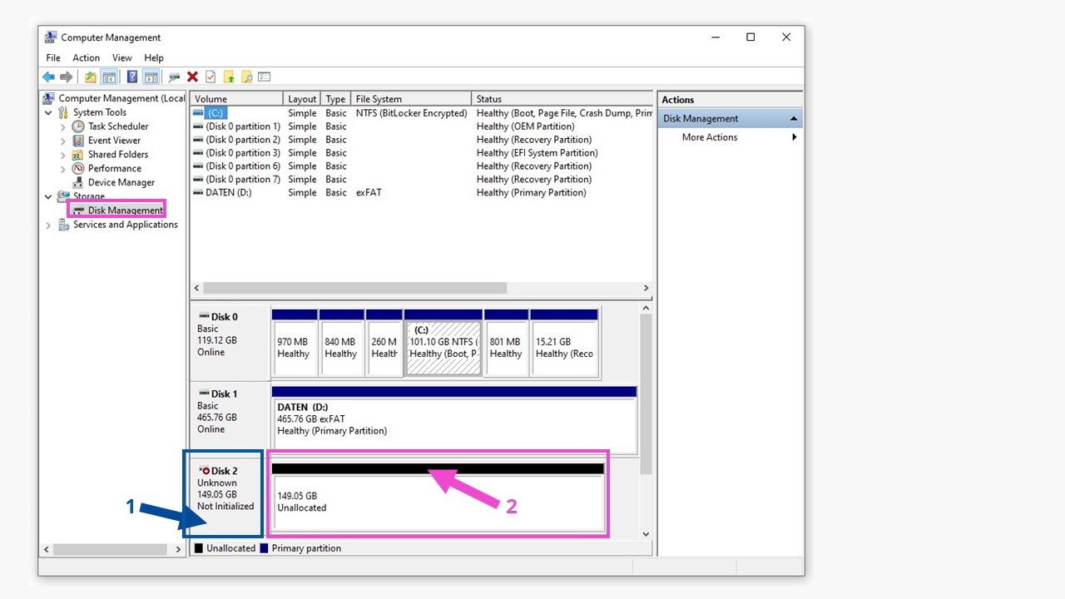Click the blue Primary partition legend swatch
Image resolution: width=1065 pixels, height=599 pixels.
(x=264, y=548)
